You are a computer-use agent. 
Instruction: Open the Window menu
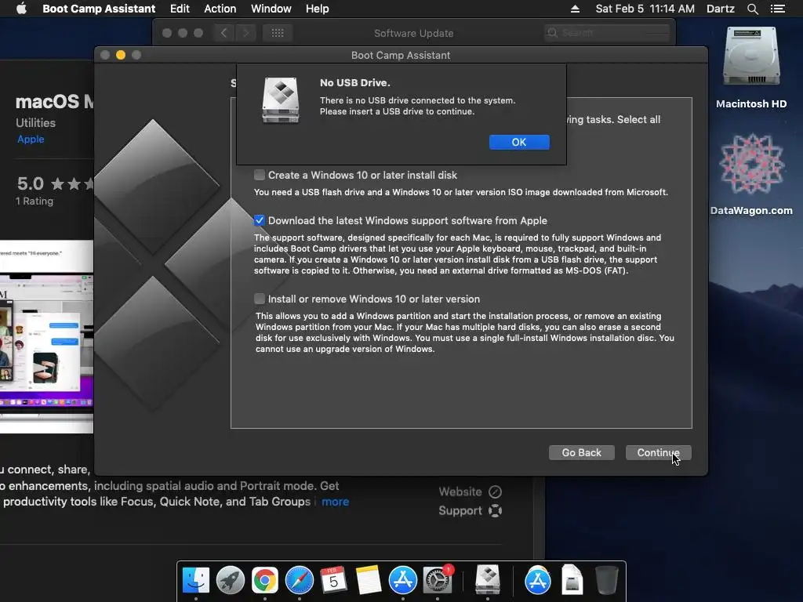coord(271,9)
